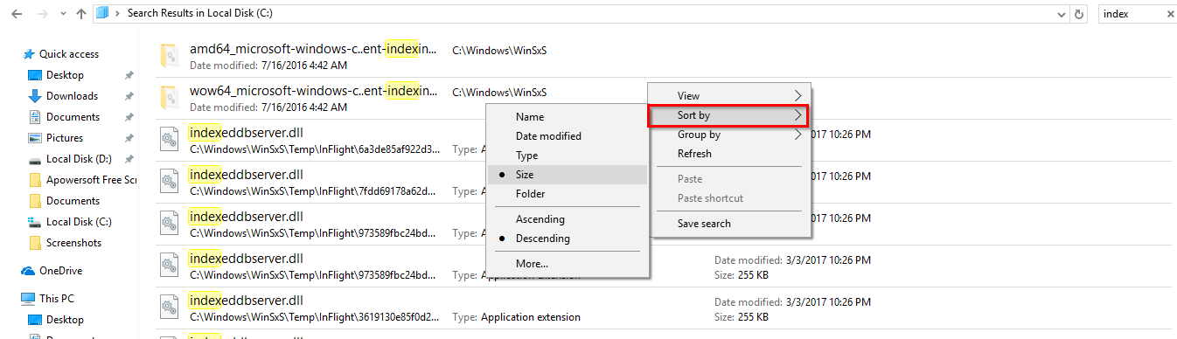1177x339 pixels.
Task: Click the Pictures folder icon
Action: (35, 138)
